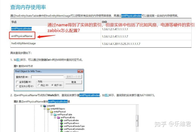The width and height of the screenshot is (196, 132).
Task: Click the entPhysicalName table cell
Action: [x=22, y=36]
